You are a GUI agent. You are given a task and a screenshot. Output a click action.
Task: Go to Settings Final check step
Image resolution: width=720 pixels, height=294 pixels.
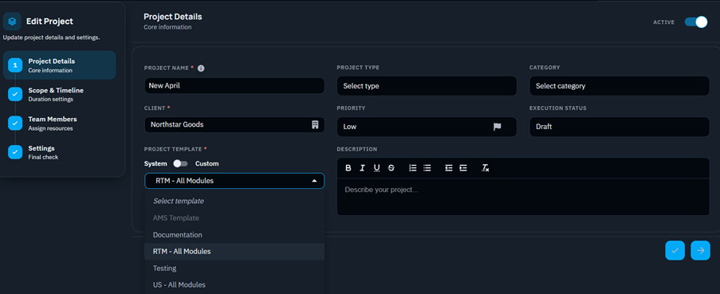coord(59,152)
